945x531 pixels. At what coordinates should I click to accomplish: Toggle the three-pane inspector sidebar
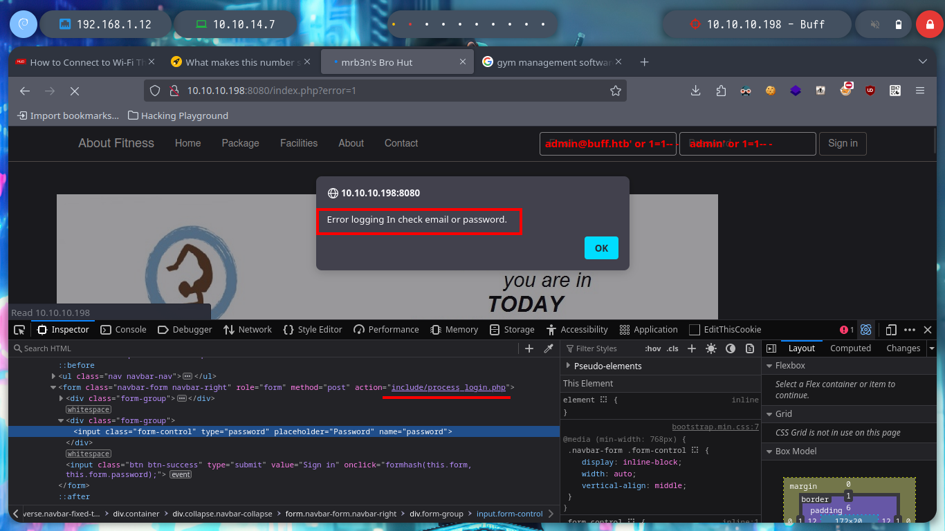point(771,348)
